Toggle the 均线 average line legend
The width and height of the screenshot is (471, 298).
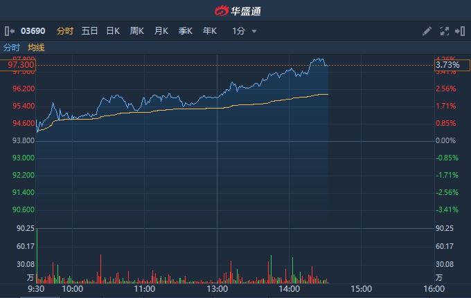[x=36, y=48]
